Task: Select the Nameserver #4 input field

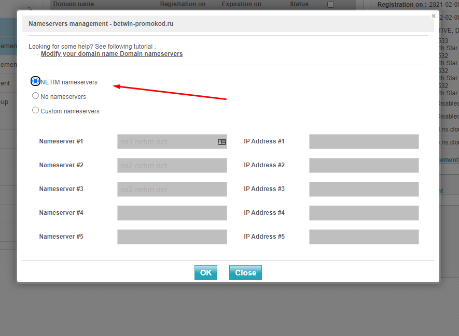Action: tap(172, 213)
